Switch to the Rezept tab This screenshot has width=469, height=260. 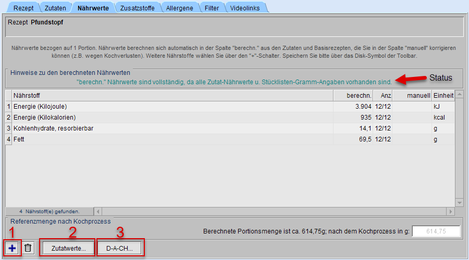(23, 8)
